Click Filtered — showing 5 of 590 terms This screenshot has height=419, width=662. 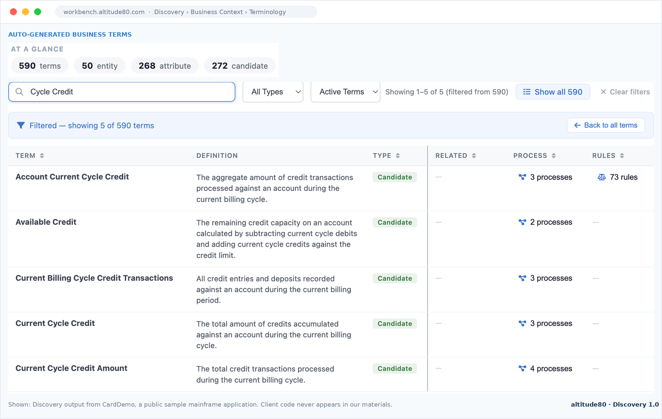91,125
